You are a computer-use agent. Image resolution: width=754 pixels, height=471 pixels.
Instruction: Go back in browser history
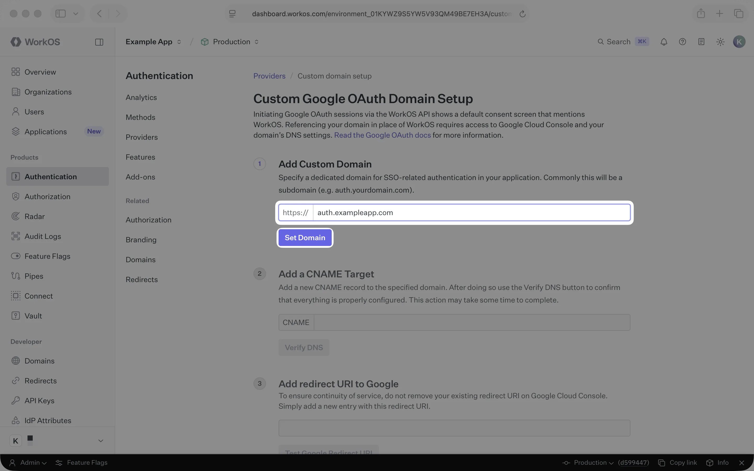(x=99, y=14)
